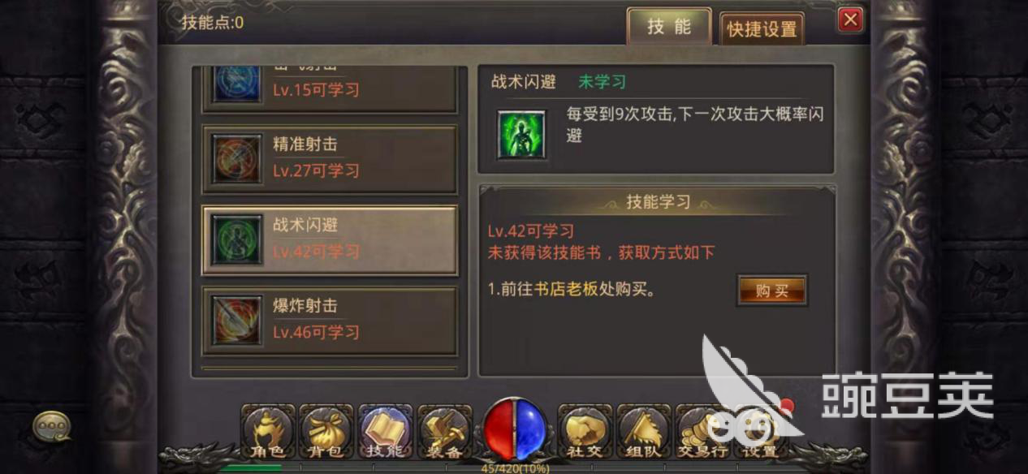Tap the chat bubble icon
The width and height of the screenshot is (1028, 474).
point(51,424)
